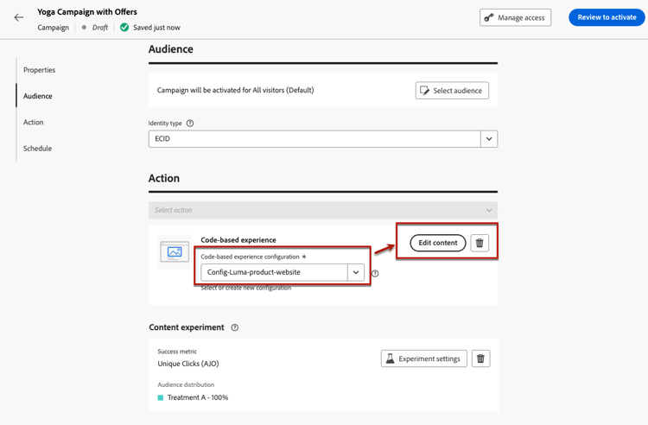The height and width of the screenshot is (425, 648).
Task: Click the Content experiment help icon
Action: 235,328
